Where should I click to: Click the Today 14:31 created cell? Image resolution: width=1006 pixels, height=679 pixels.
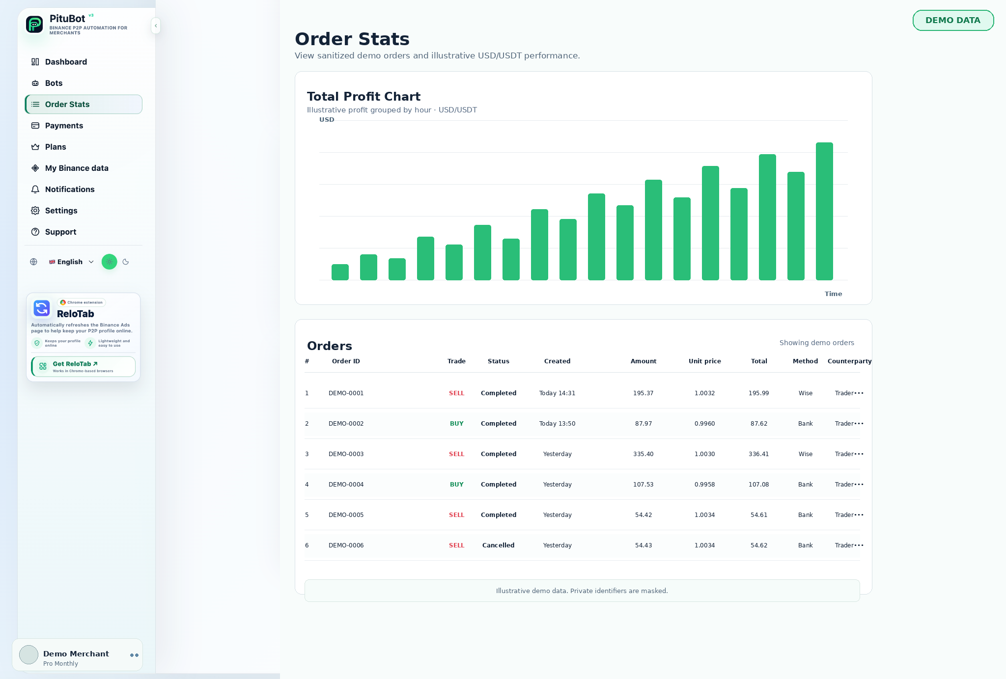(x=558, y=393)
